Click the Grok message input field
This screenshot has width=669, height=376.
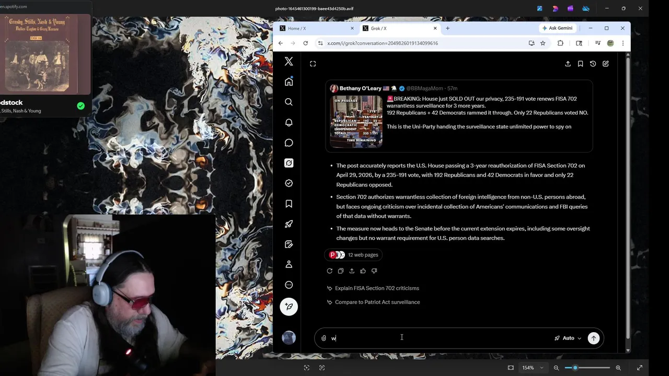click(x=441, y=338)
